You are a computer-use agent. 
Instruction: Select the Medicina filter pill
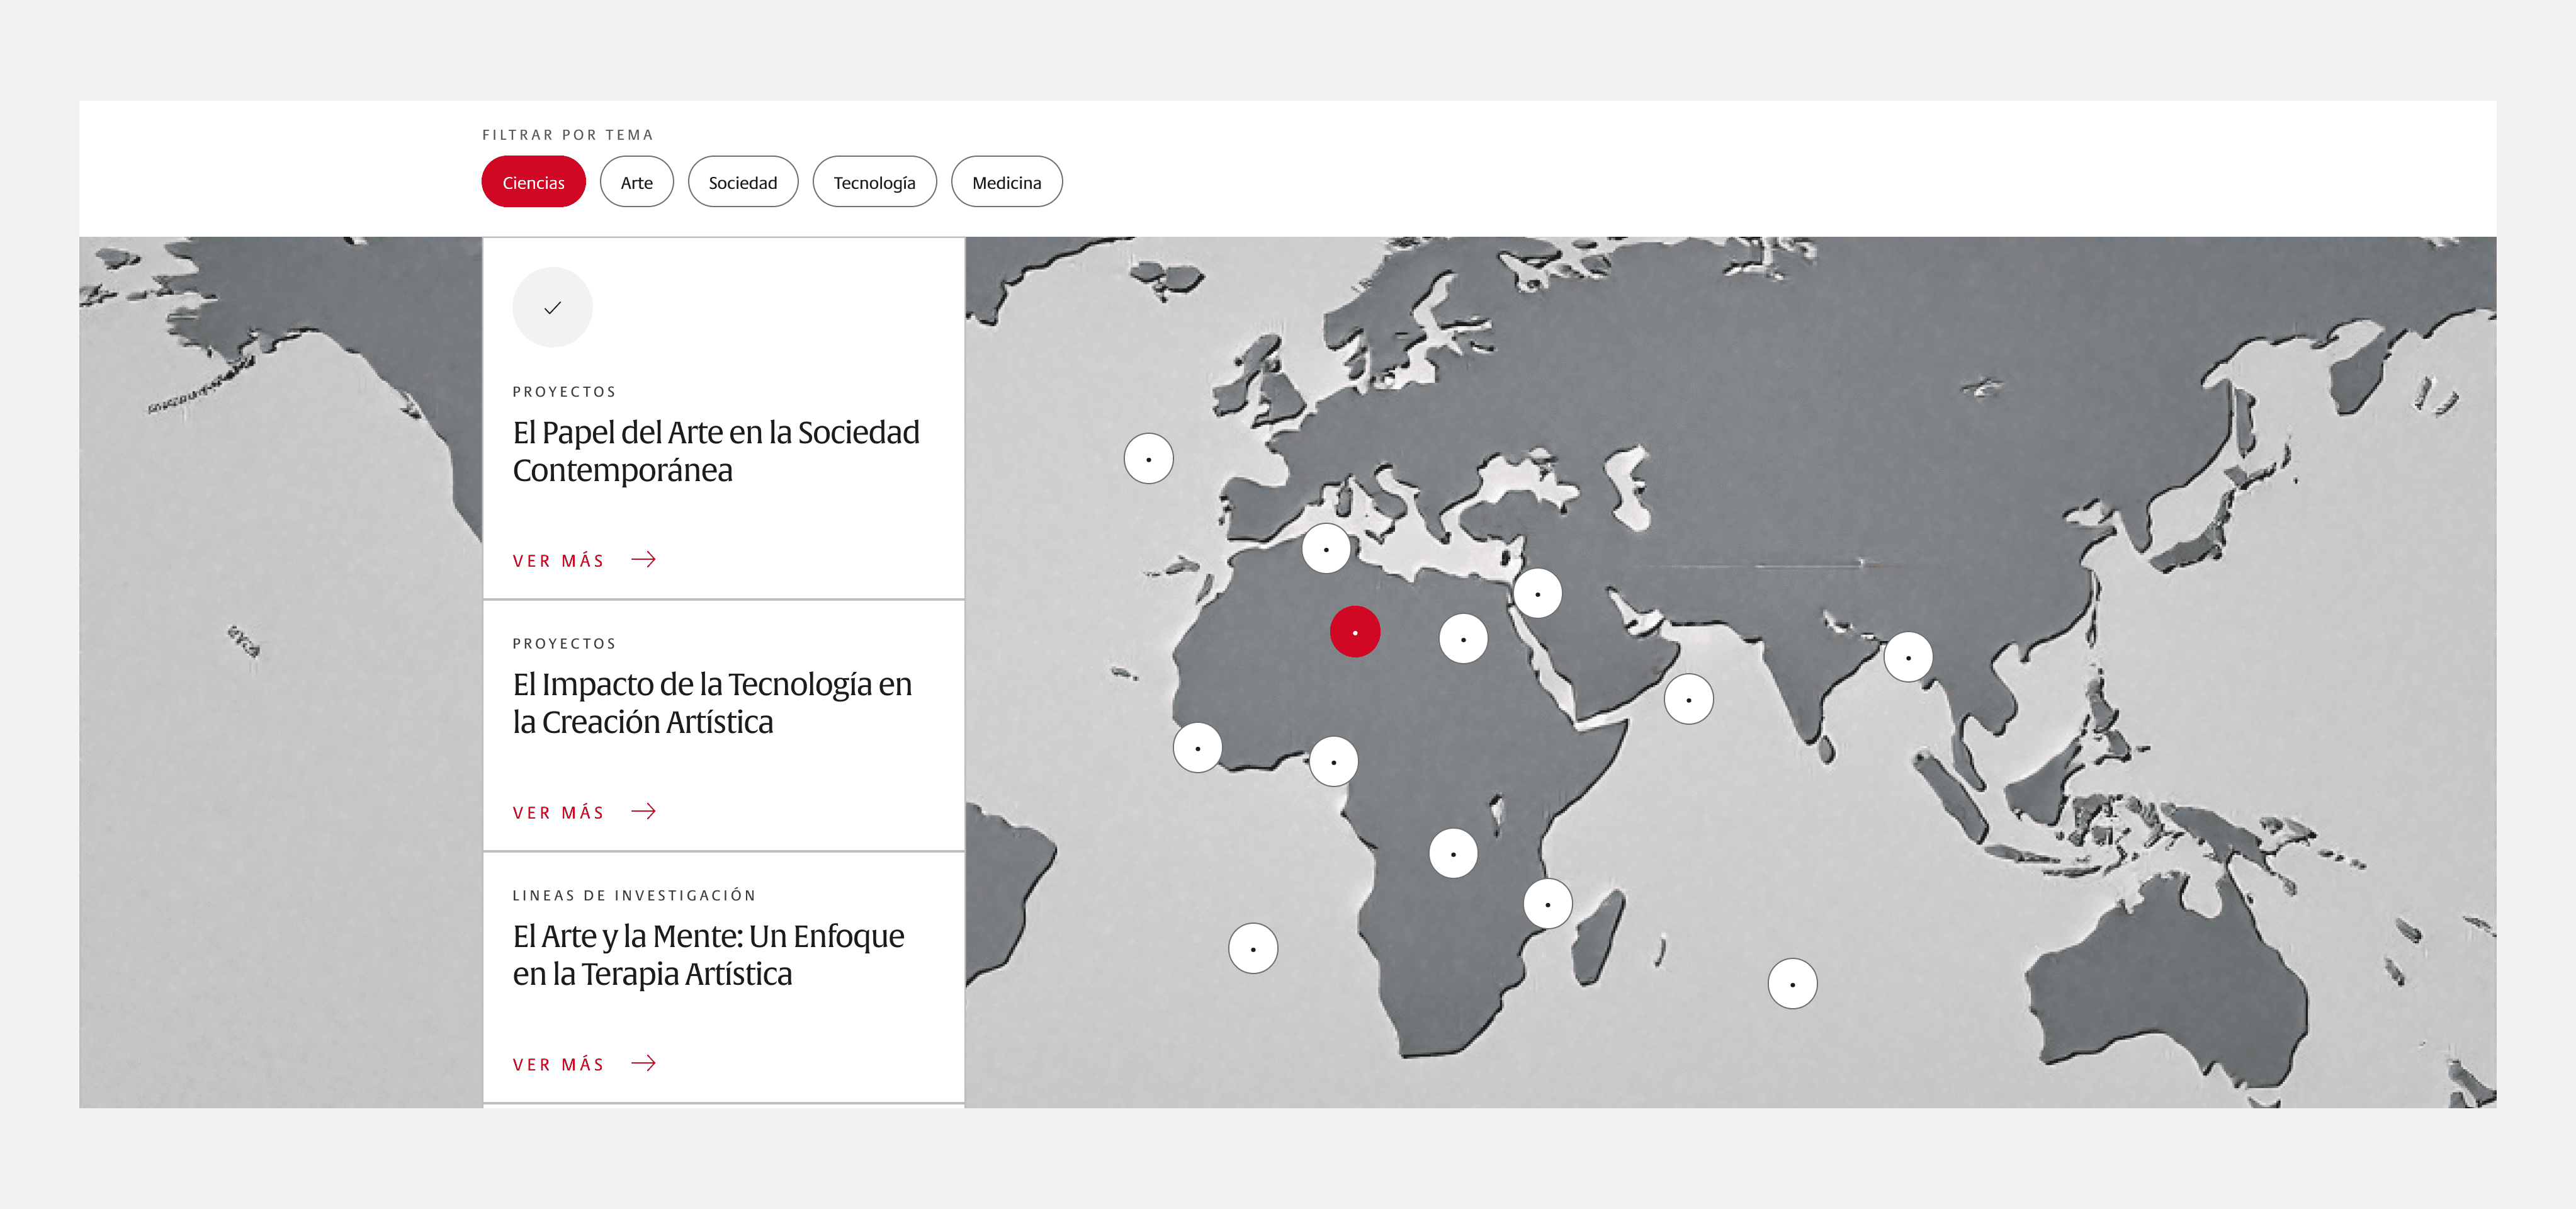tap(1006, 182)
